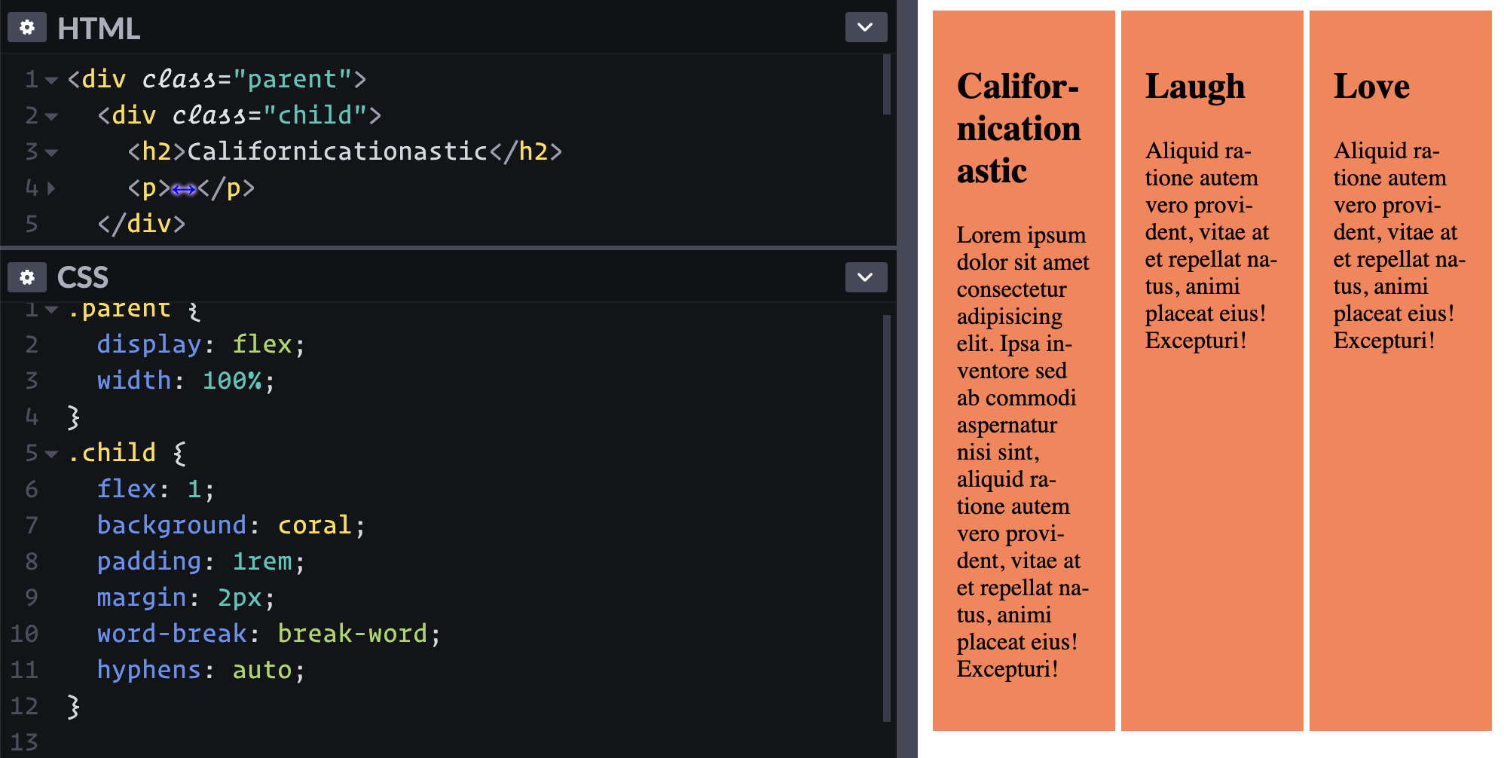Open the CSS panel dropdown chevron
The width and height of the screenshot is (1504, 758).
click(x=866, y=277)
